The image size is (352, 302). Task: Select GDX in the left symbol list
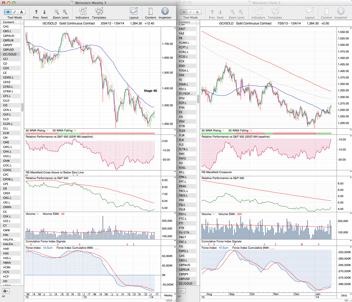[x=6, y=68]
